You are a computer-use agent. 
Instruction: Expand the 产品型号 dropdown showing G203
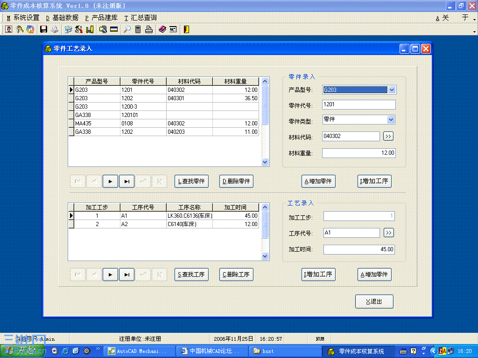392,90
